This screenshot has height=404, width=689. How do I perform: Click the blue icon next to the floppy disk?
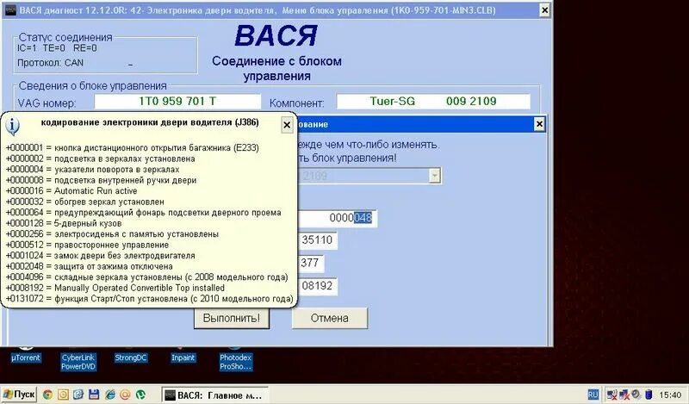tap(78, 395)
